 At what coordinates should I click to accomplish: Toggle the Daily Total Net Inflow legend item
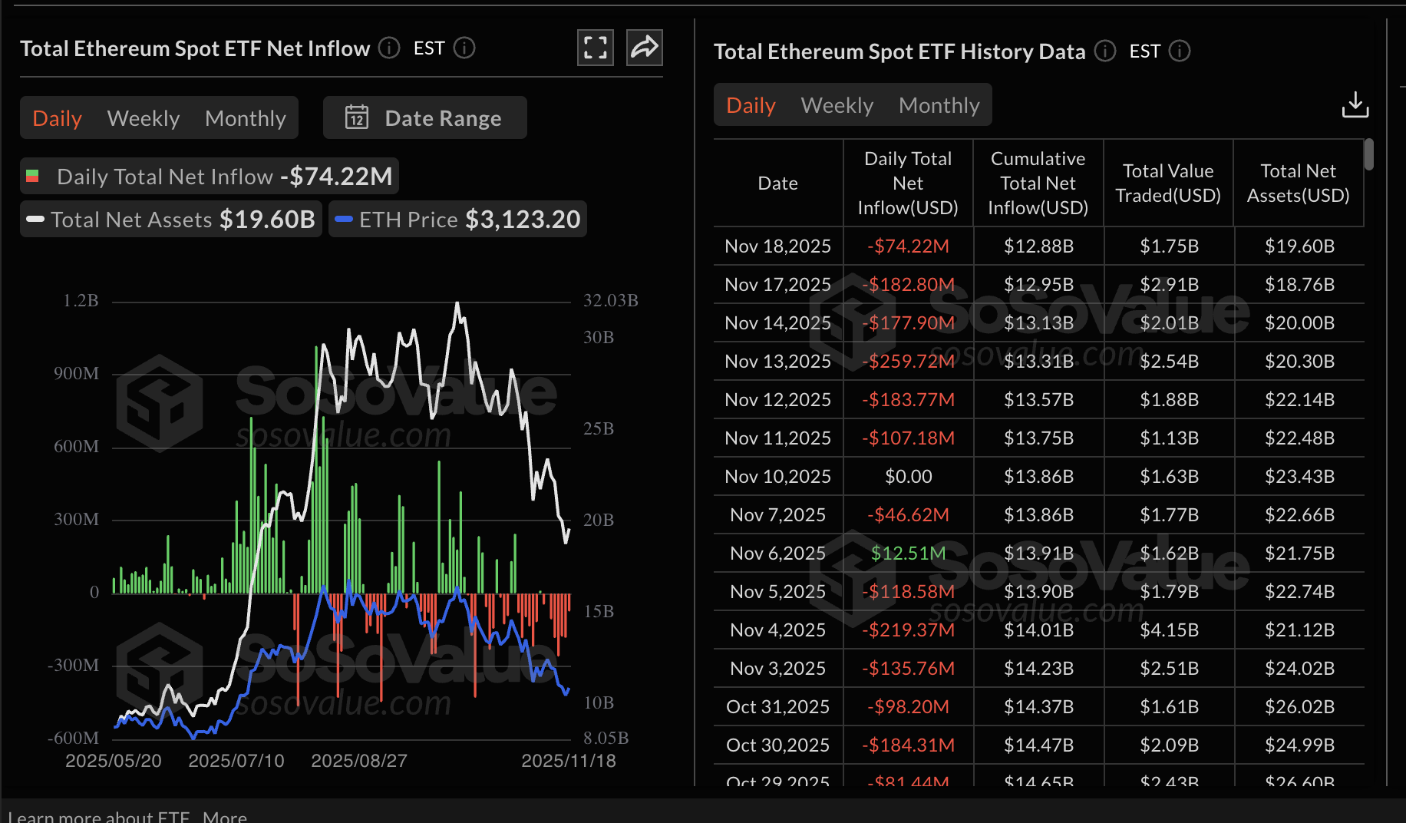click(208, 176)
